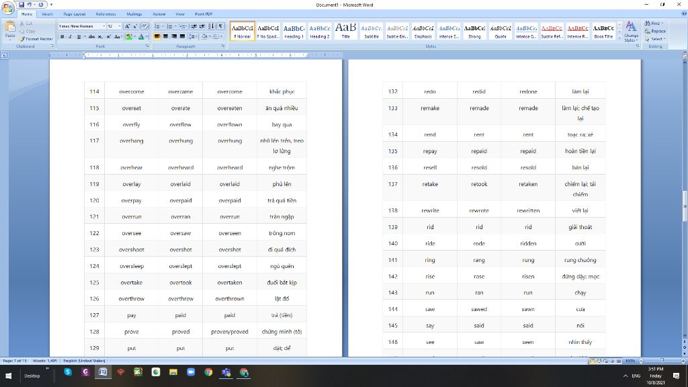688x387 pixels.
Task: Switch to Review tab
Action: [x=159, y=14]
